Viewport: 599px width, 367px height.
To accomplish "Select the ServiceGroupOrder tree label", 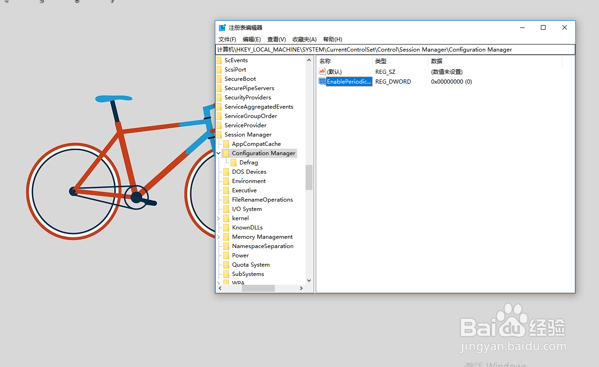I will 251,116.
